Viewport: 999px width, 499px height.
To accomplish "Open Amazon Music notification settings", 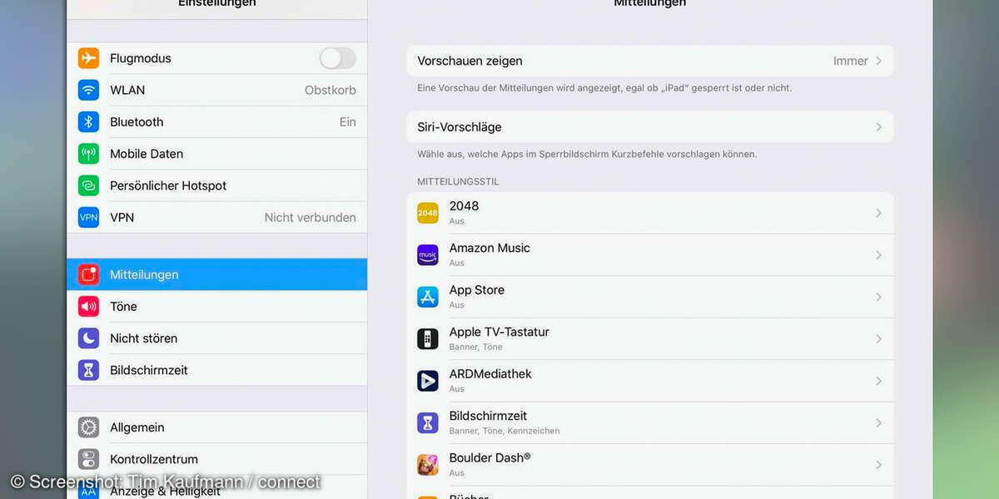I will tap(650, 255).
